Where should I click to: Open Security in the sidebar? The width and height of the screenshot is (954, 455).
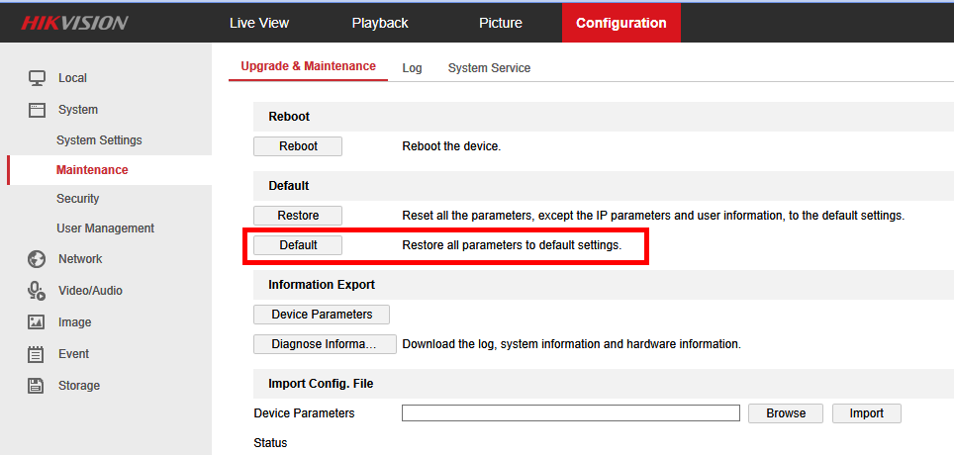click(x=77, y=199)
